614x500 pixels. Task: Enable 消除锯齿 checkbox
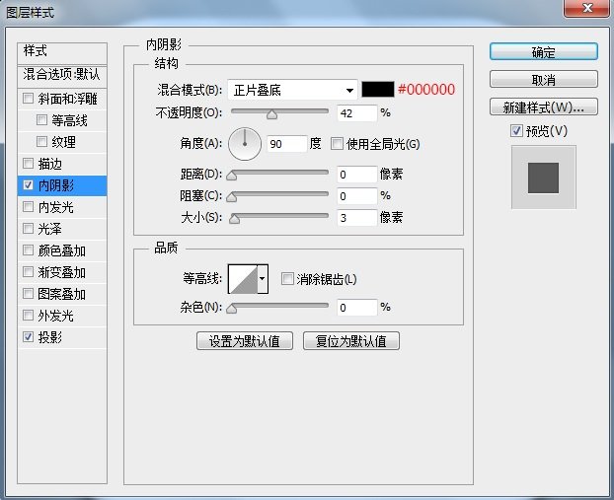(x=287, y=278)
